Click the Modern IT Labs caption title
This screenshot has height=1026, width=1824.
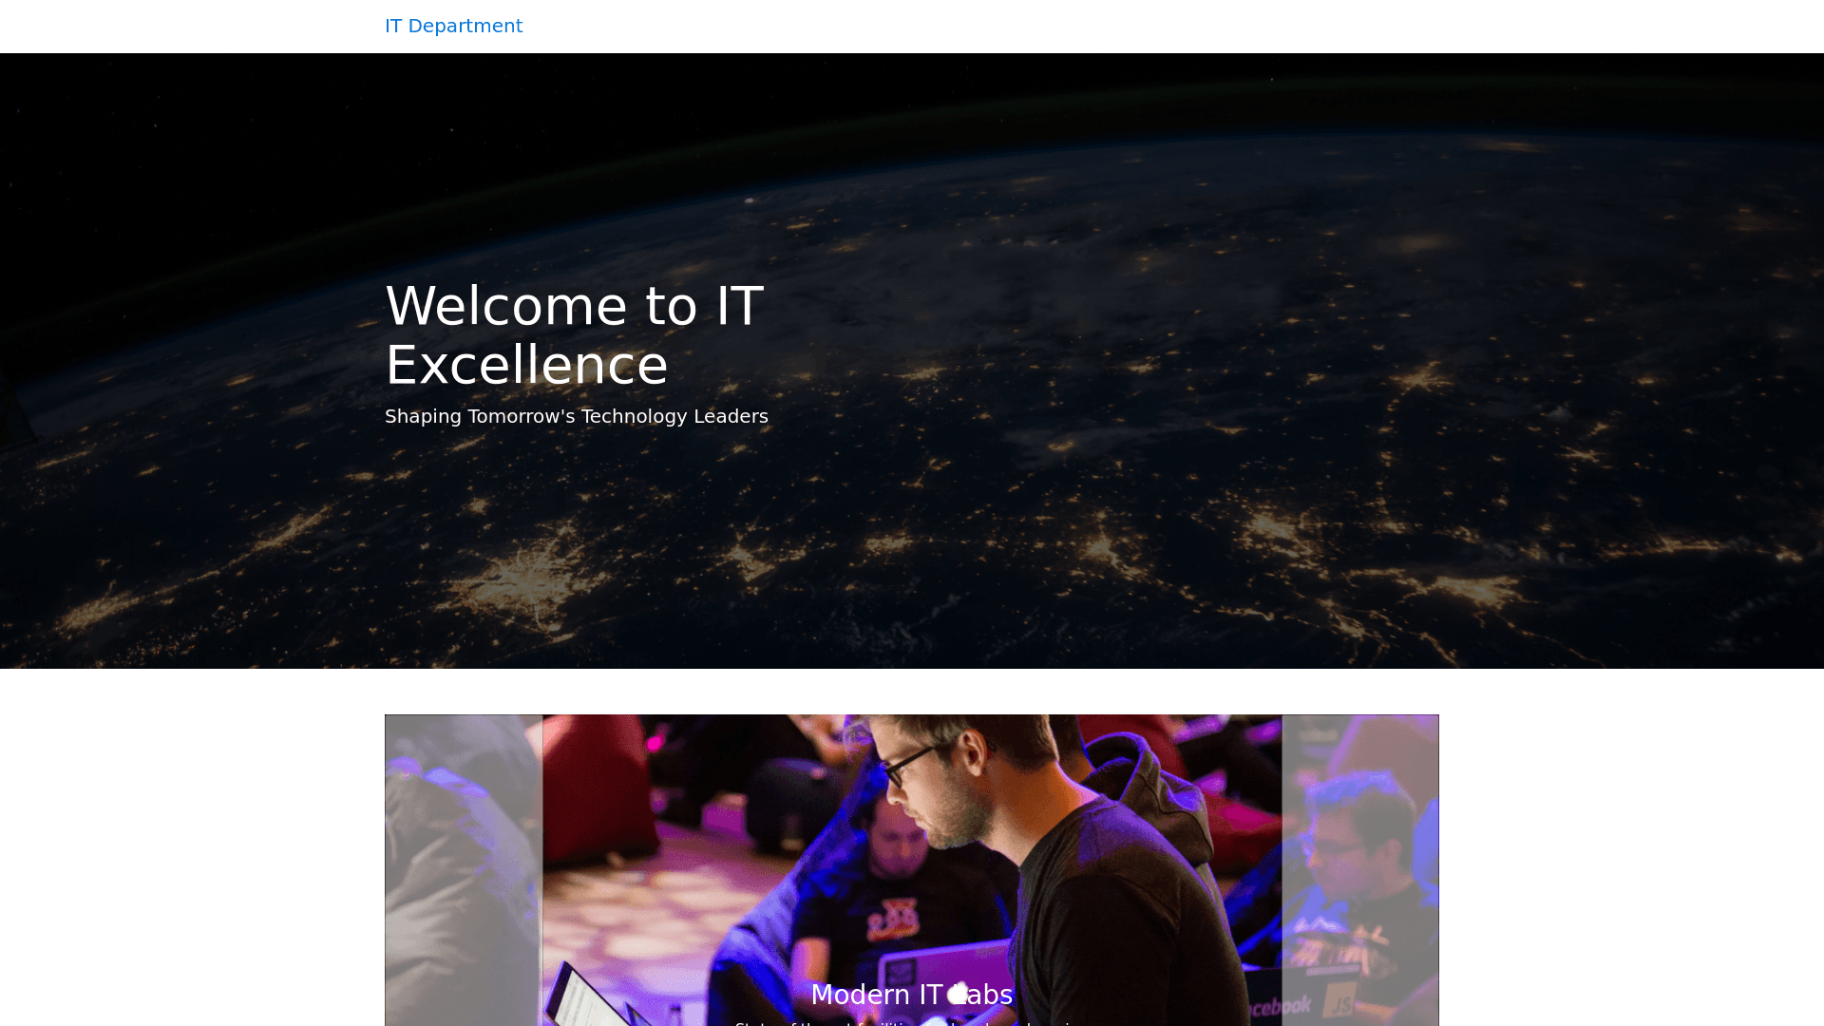pos(910,995)
